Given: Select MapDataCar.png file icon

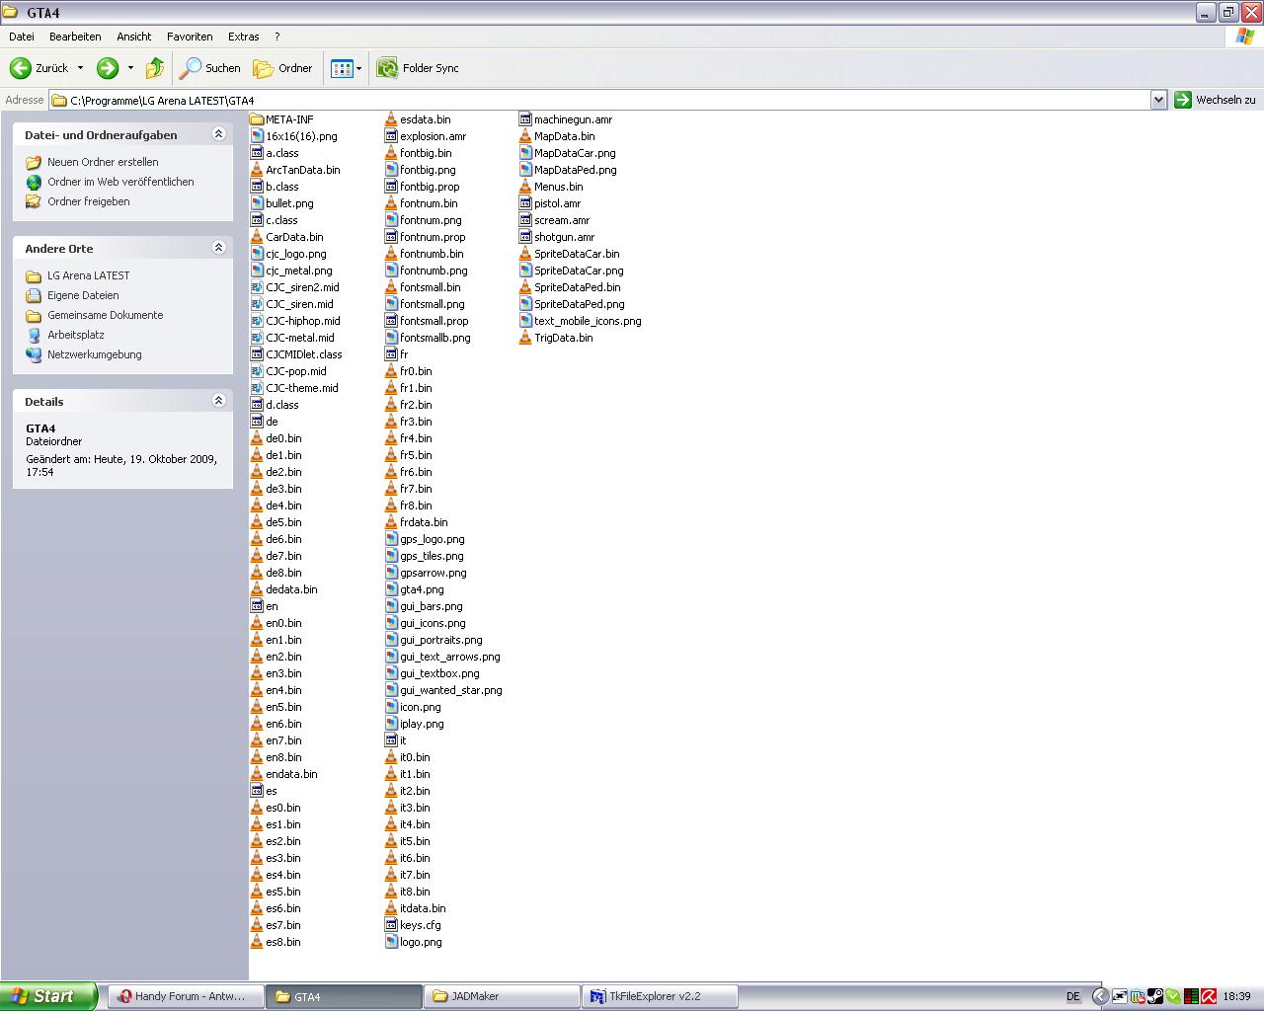Looking at the screenshot, I should pyautogui.click(x=525, y=153).
